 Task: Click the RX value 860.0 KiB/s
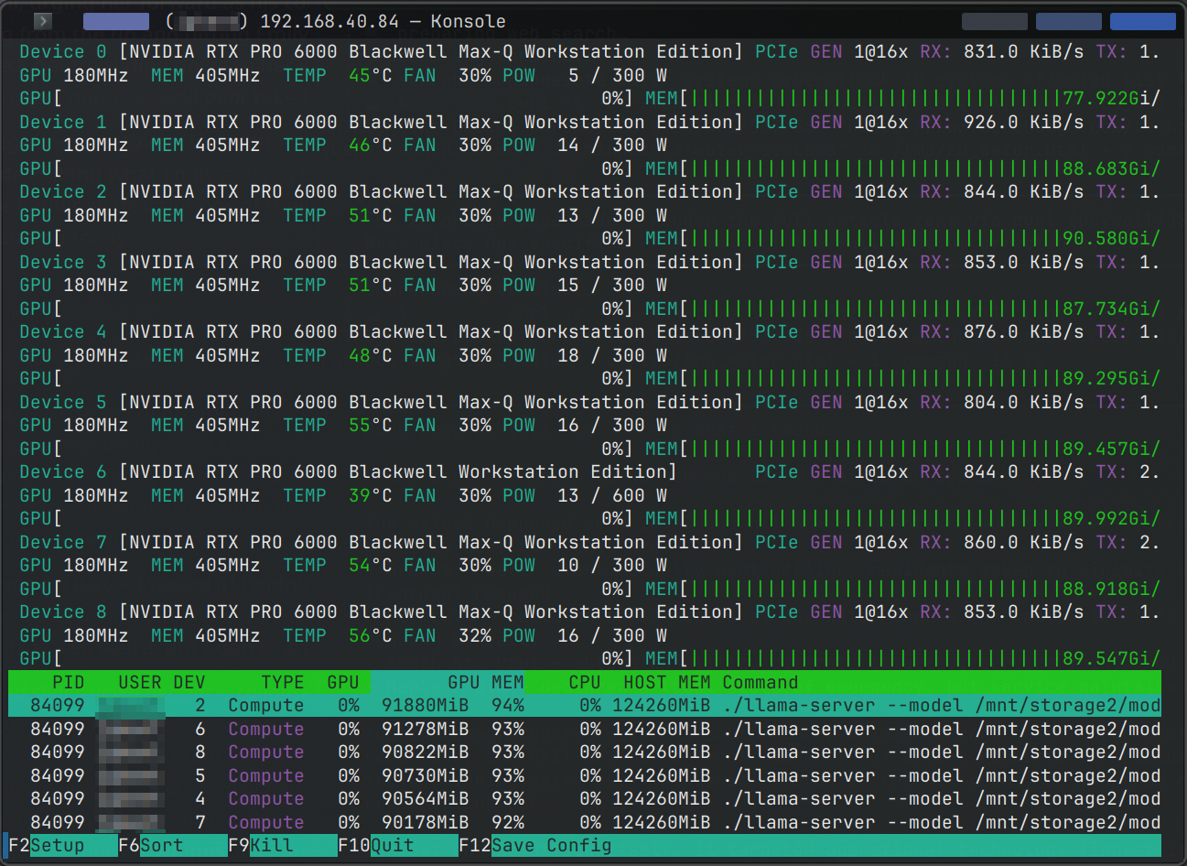tap(1024, 543)
